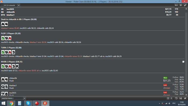Click the Lost badge for bladiau1
Screen dimensions: 188x106
coord(165,85)
